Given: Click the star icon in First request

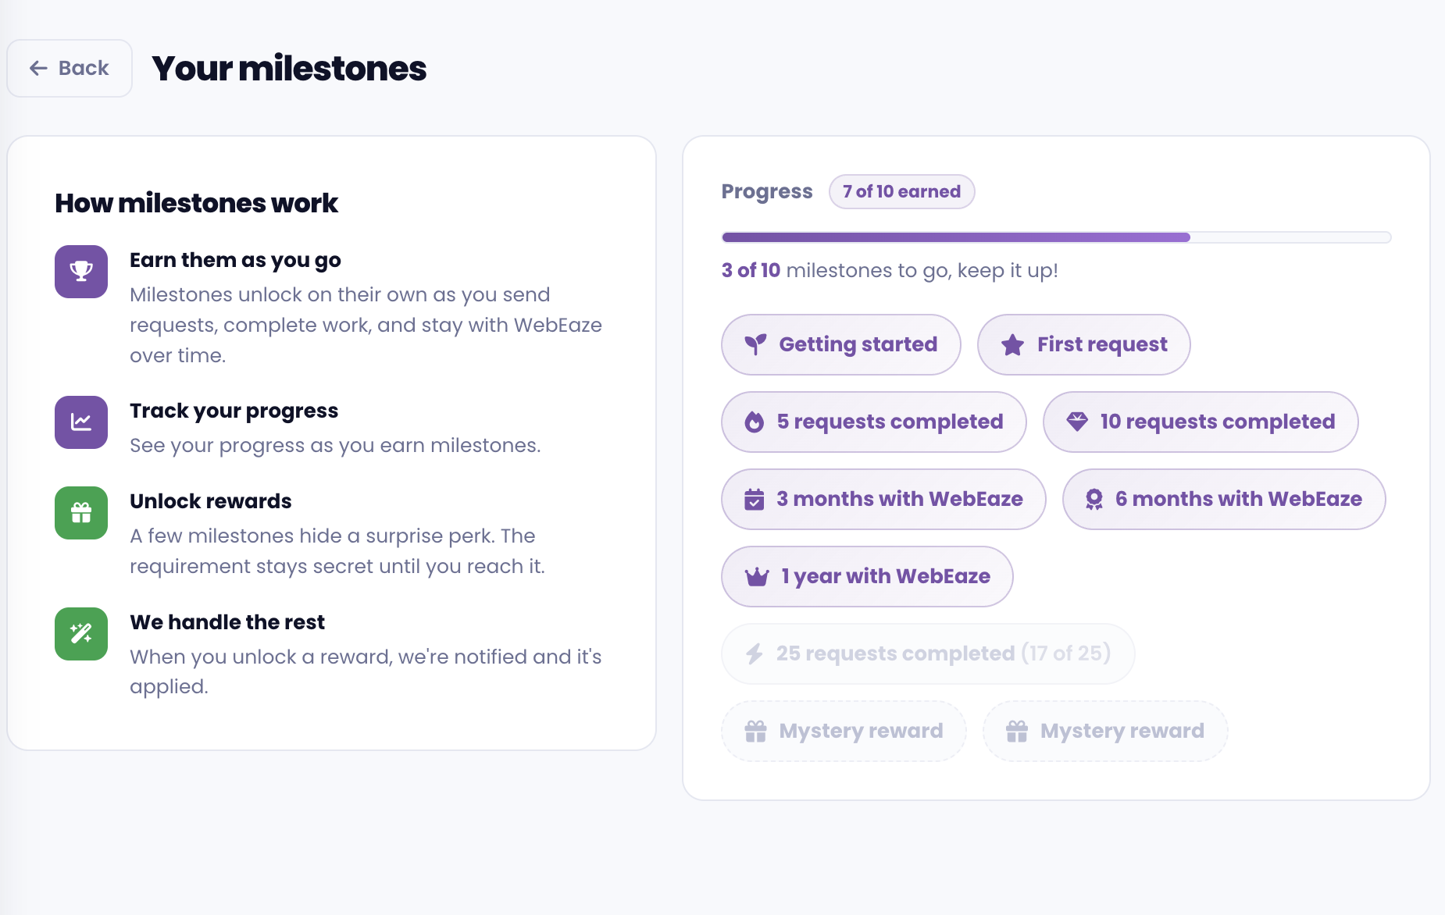Looking at the screenshot, I should coord(1013,344).
